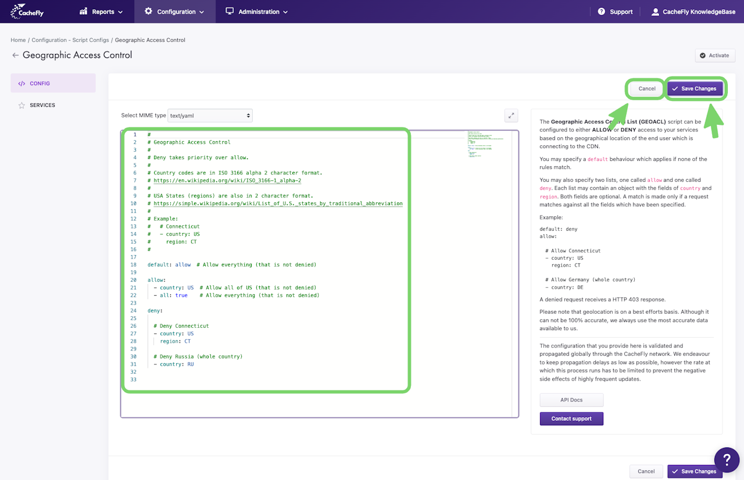Click the top Save Changes button

[x=695, y=89]
